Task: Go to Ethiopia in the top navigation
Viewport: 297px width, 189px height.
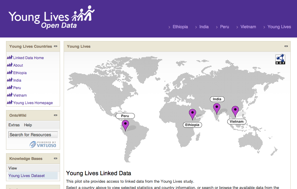Action: click(180, 27)
